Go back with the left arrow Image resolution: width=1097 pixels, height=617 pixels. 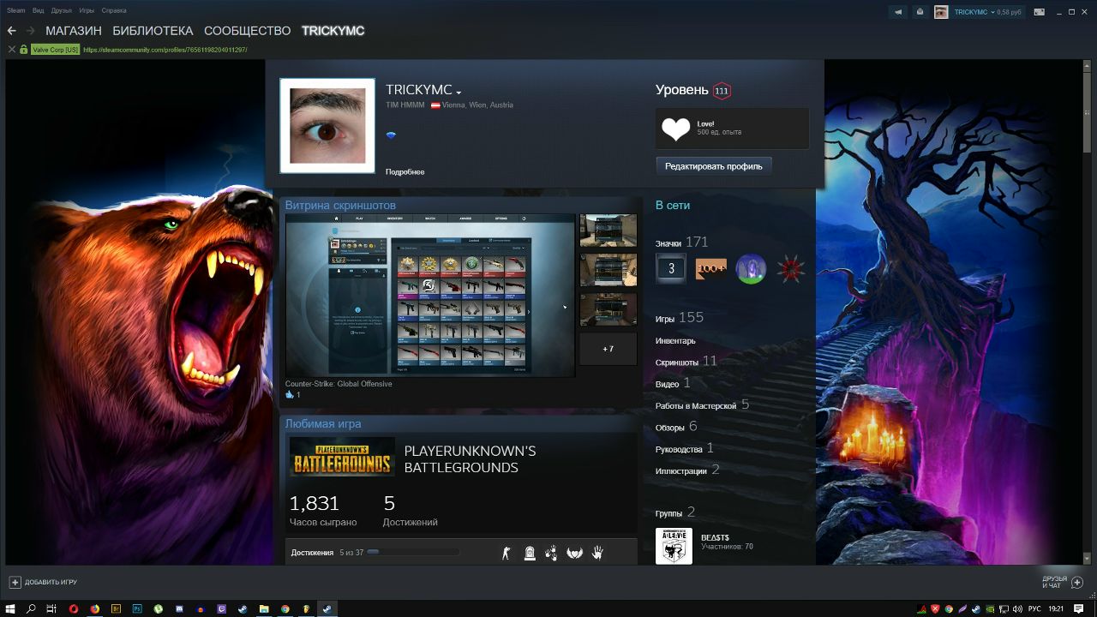coord(12,31)
